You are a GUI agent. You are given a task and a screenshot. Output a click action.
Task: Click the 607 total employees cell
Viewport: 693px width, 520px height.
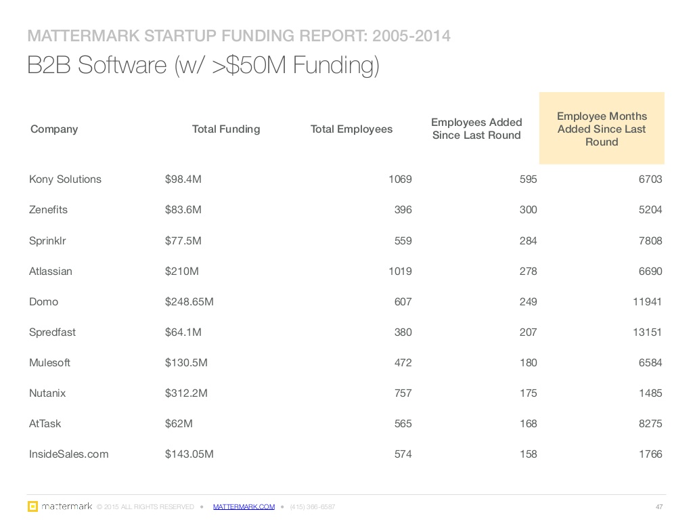click(x=403, y=301)
